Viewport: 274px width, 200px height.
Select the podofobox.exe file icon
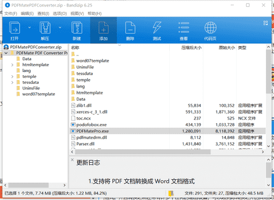coord(73,125)
